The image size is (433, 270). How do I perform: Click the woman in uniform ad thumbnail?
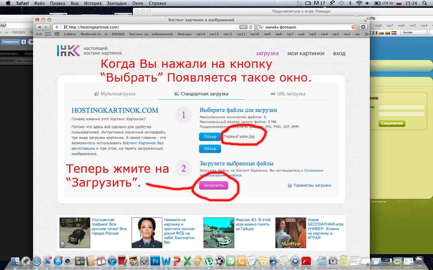147,233
